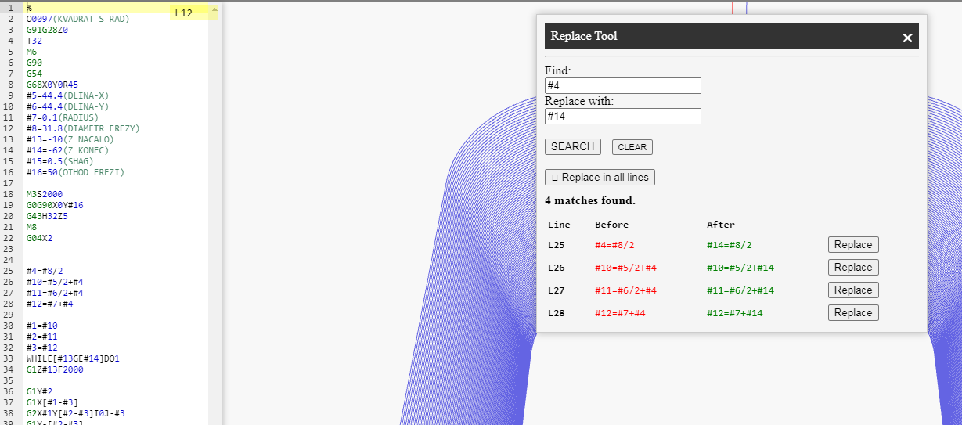Click After text #12=#7+#14 in results

pos(735,313)
